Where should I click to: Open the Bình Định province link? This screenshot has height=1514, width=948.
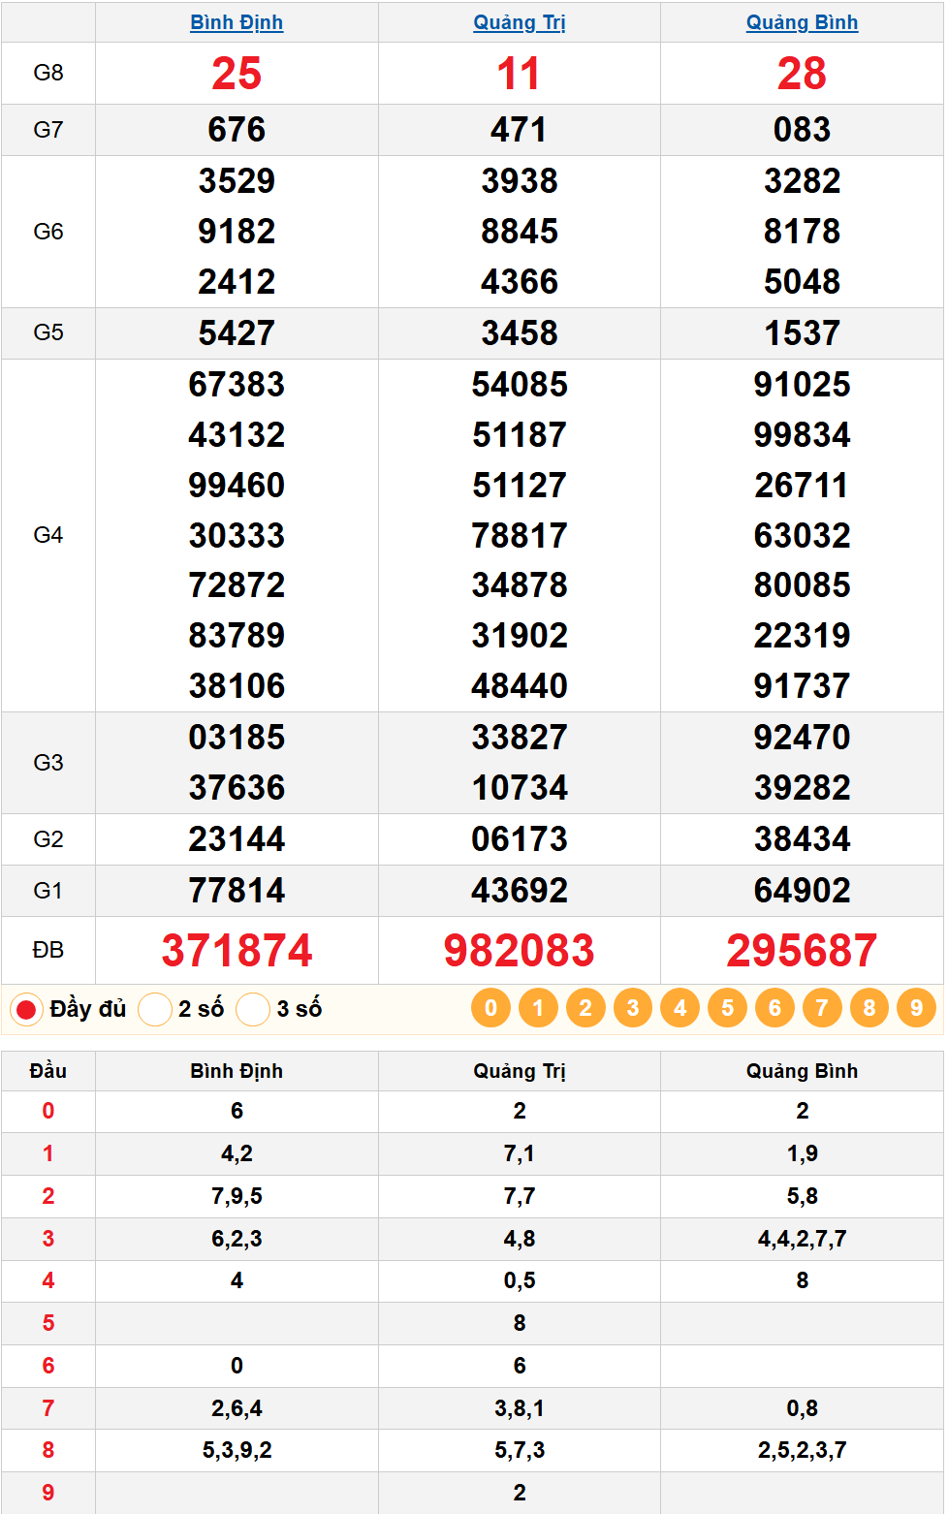coord(237,22)
